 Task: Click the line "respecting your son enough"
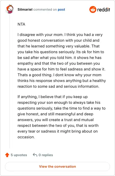[59, 102]
